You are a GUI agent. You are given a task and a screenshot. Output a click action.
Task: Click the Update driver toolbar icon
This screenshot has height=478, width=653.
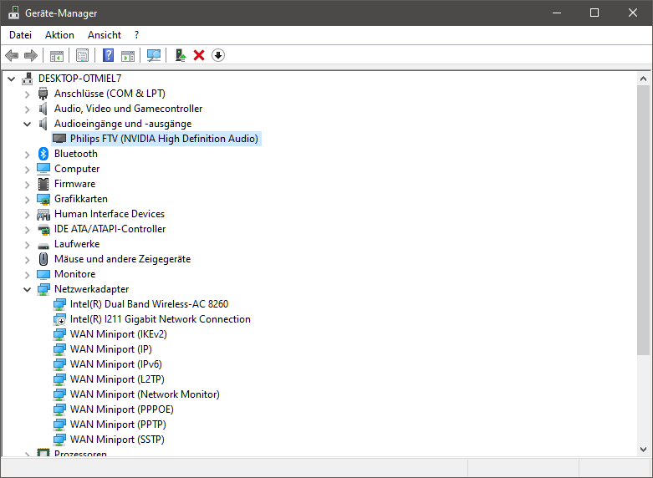point(180,55)
